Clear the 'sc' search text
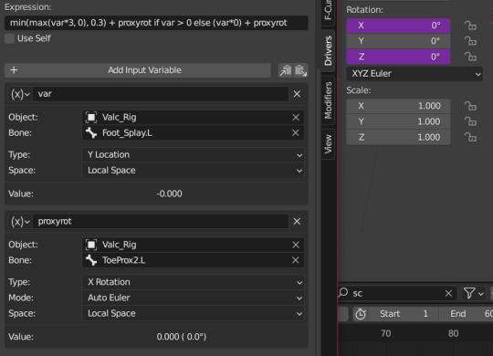Image resolution: width=493 pixels, height=356 pixels. pos(448,293)
